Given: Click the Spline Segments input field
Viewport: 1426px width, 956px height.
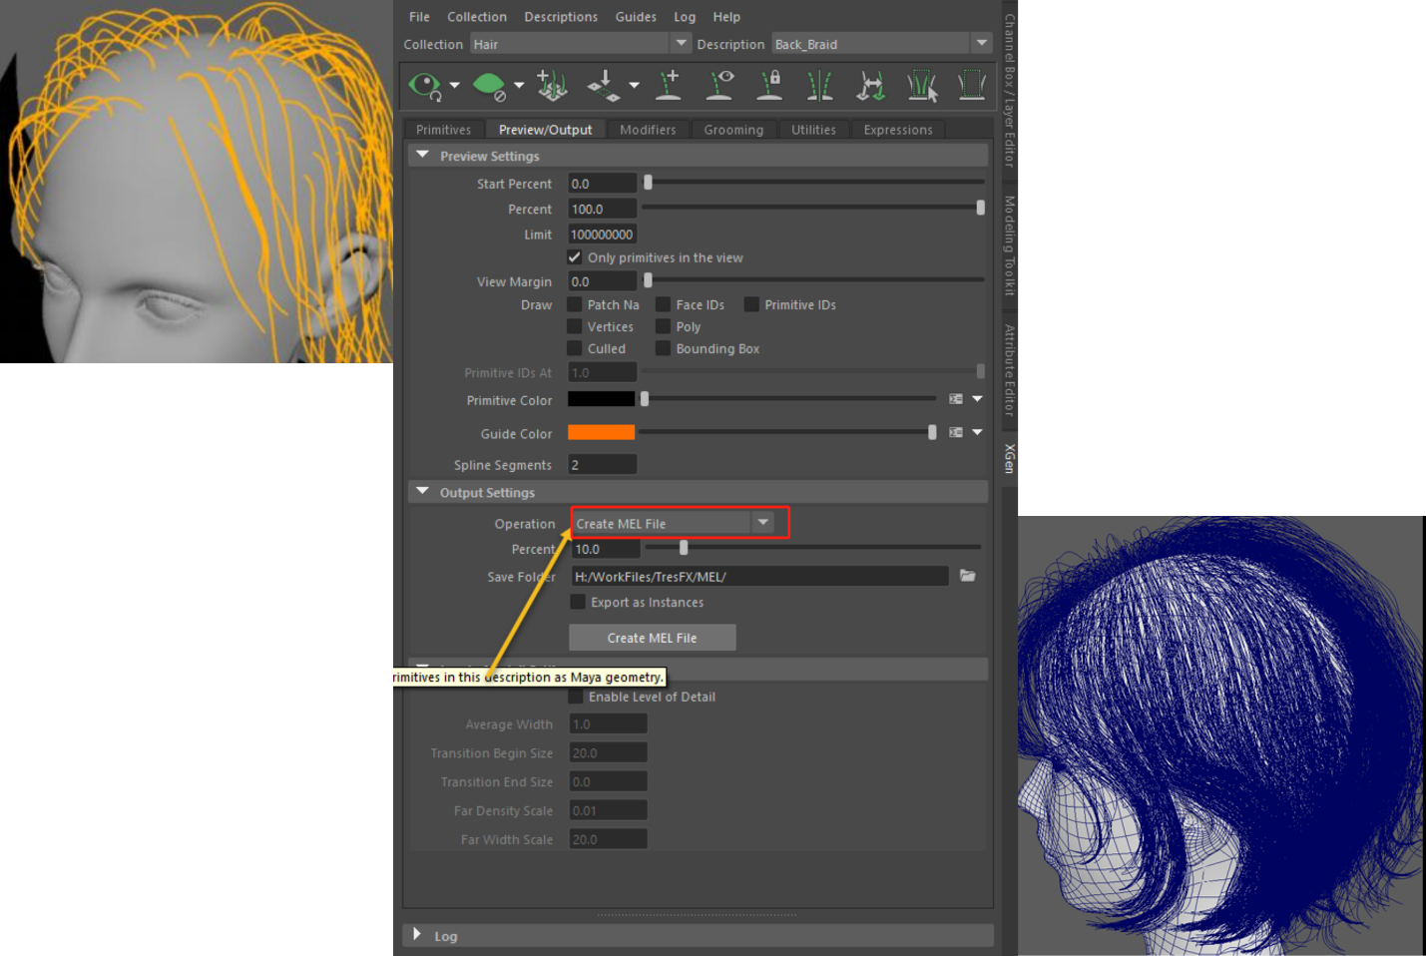Looking at the screenshot, I should point(601,463).
